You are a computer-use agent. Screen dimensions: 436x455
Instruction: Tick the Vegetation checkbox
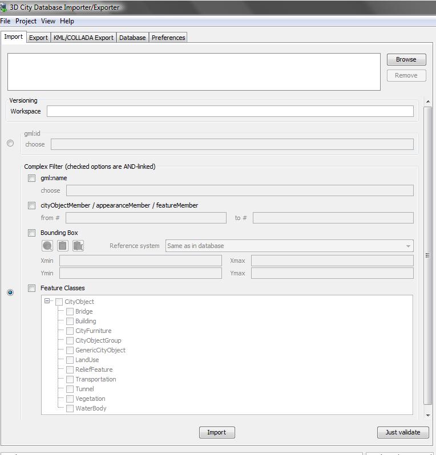click(x=70, y=399)
